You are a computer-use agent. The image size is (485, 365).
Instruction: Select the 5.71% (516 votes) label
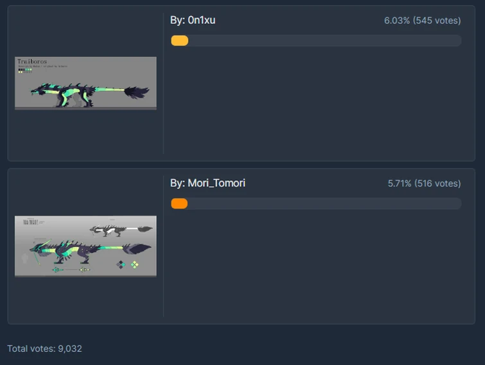425,183
